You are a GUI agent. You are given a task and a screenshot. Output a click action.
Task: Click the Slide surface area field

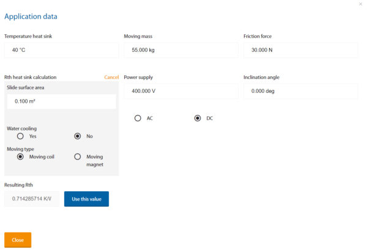pos(61,101)
